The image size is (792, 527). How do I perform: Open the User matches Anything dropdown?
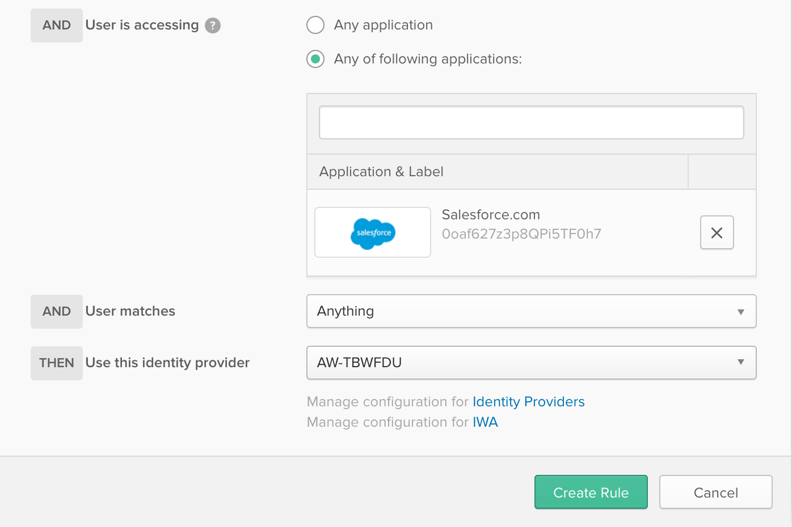click(531, 311)
